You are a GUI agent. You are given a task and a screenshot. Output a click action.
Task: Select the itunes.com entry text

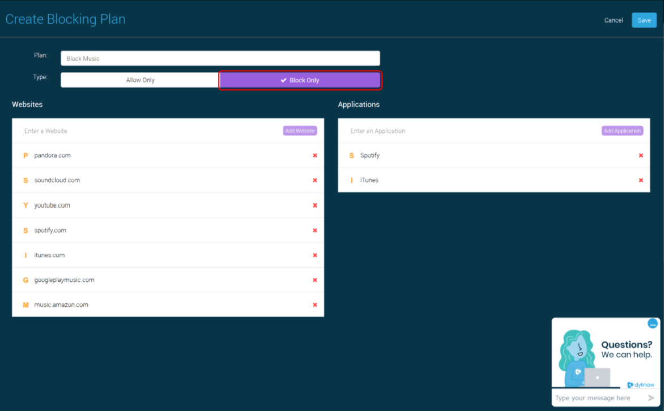point(49,255)
